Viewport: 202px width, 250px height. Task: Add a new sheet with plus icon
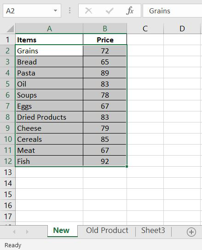[x=191, y=232]
